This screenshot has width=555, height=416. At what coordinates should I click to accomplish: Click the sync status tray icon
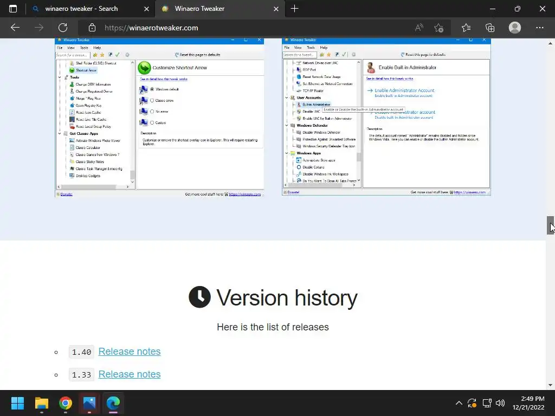click(x=472, y=403)
